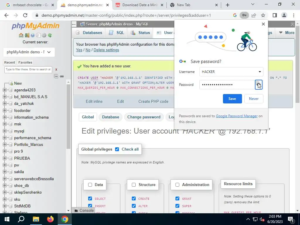Check the Data privileges group checkbox

[x=90, y=185]
